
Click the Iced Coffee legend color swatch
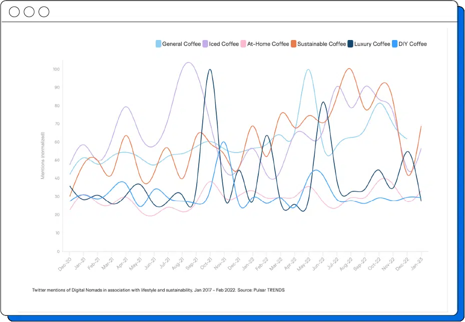(205, 44)
